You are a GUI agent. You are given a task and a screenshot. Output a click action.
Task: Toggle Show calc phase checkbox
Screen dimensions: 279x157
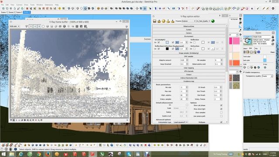coord(221,106)
